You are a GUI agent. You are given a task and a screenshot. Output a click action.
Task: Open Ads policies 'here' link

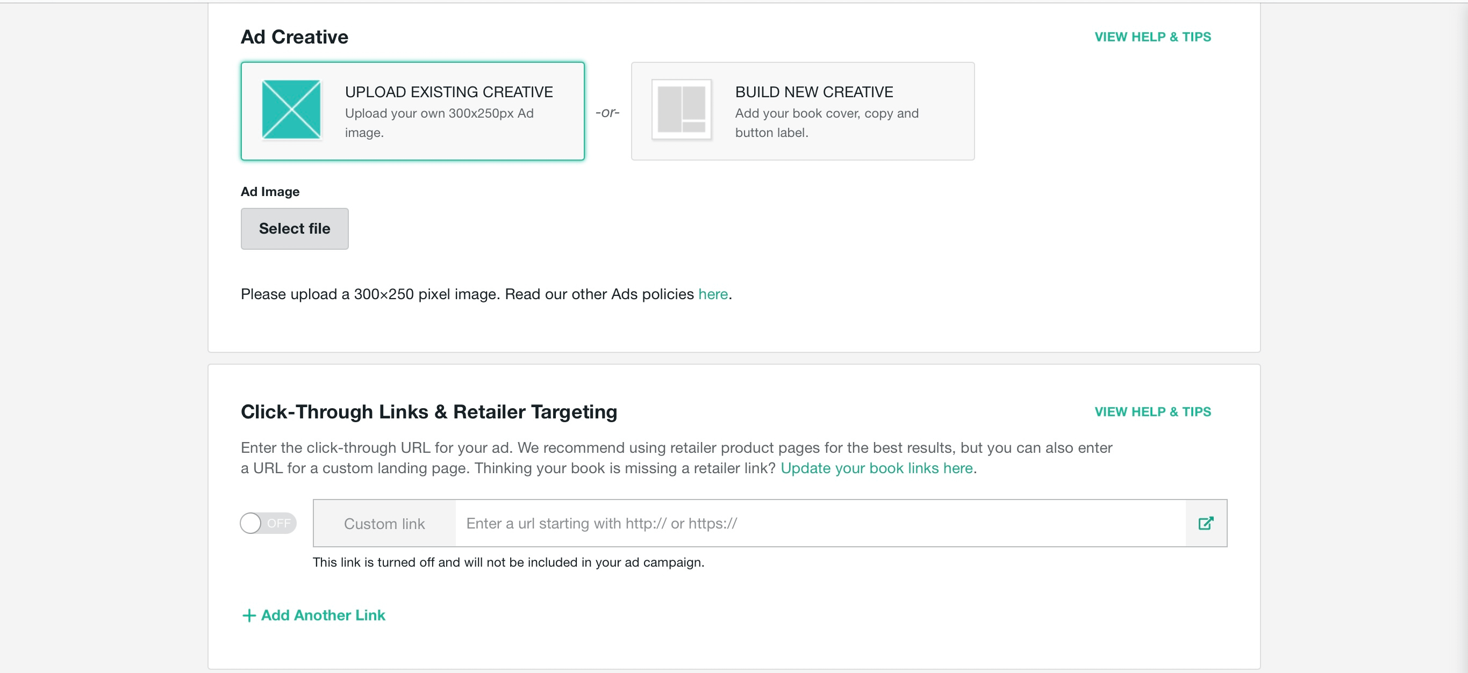[713, 294]
